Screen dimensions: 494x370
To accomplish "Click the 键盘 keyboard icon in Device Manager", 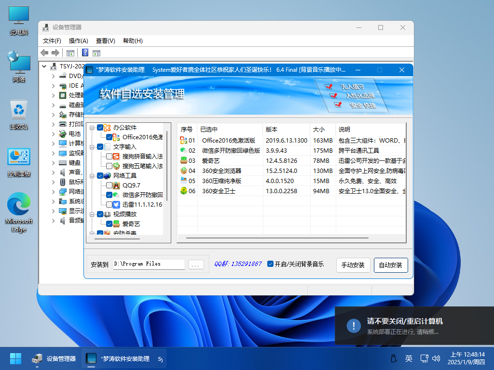I will click(x=63, y=163).
